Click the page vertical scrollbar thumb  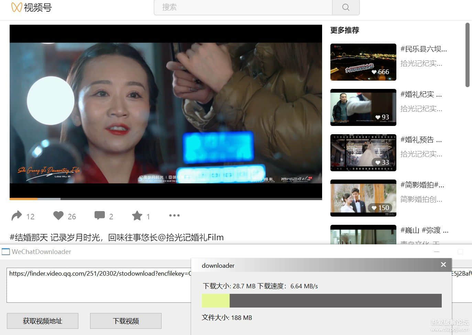coord(467,55)
